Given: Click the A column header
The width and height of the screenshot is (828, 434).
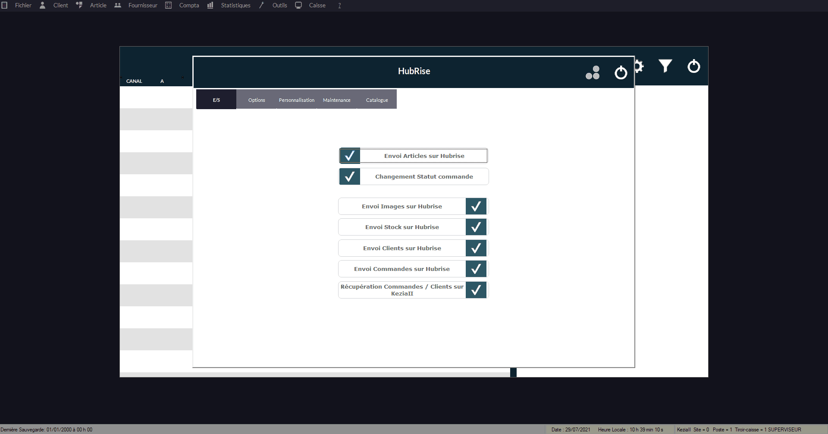Looking at the screenshot, I should click(x=162, y=81).
